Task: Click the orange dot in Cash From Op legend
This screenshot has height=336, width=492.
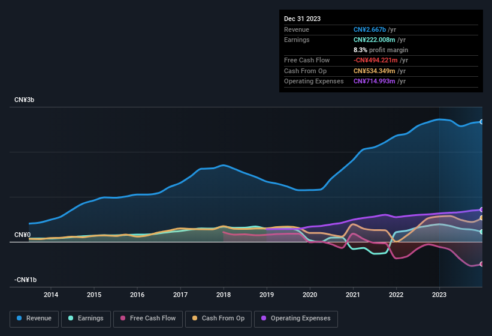Action: pos(195,318)
